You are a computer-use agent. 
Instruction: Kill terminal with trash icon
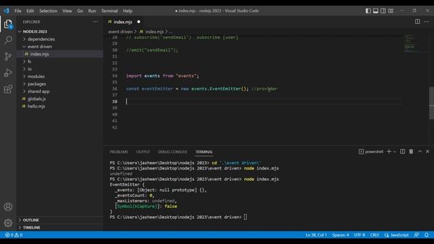[x=411, y=152]
